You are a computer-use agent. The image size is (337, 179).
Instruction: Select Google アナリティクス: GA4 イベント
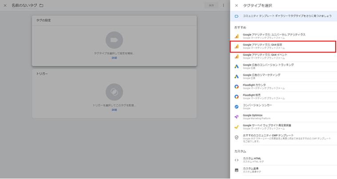pos(283,56)
